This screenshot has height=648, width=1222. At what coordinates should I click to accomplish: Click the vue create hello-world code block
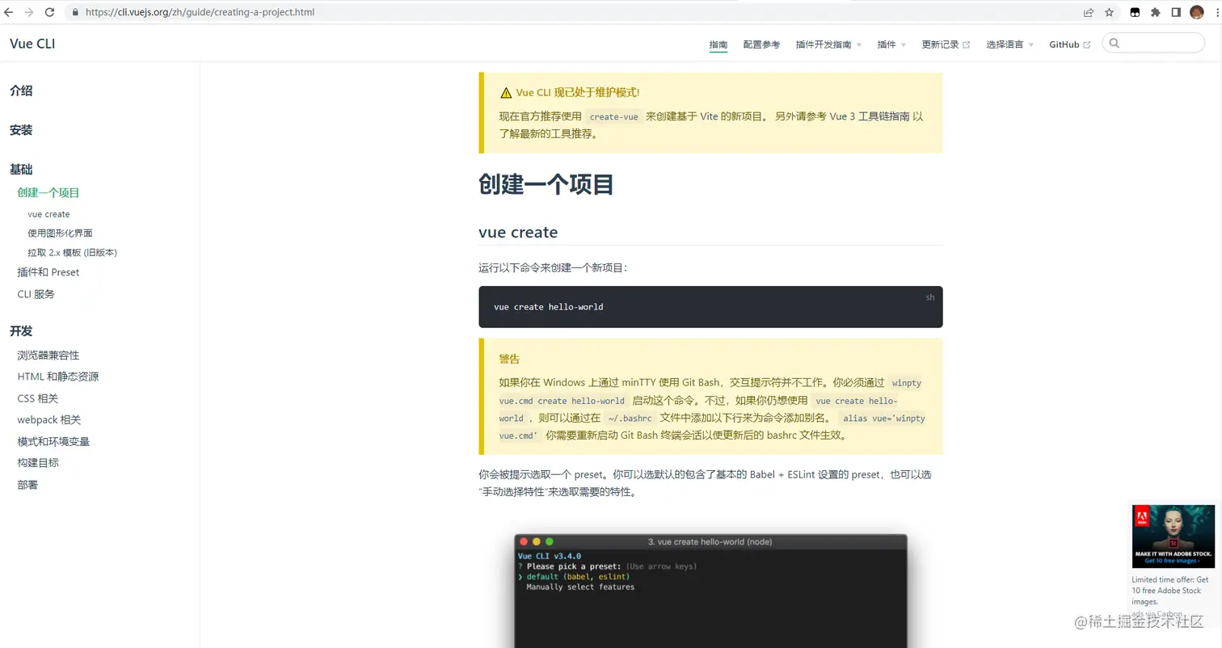click(710, 307)
